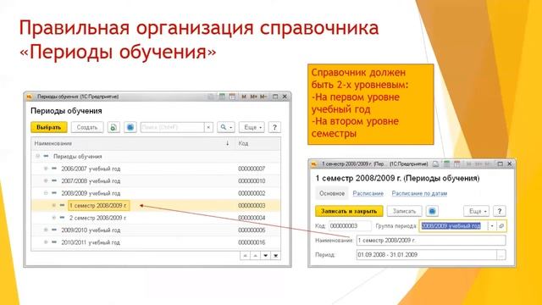Click the Наименование input field

point(431,241)
